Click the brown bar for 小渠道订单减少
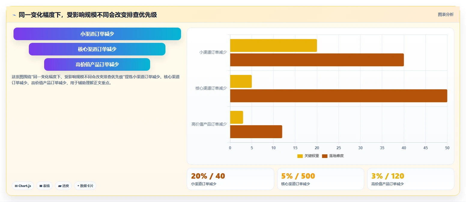 click(317, 60)
